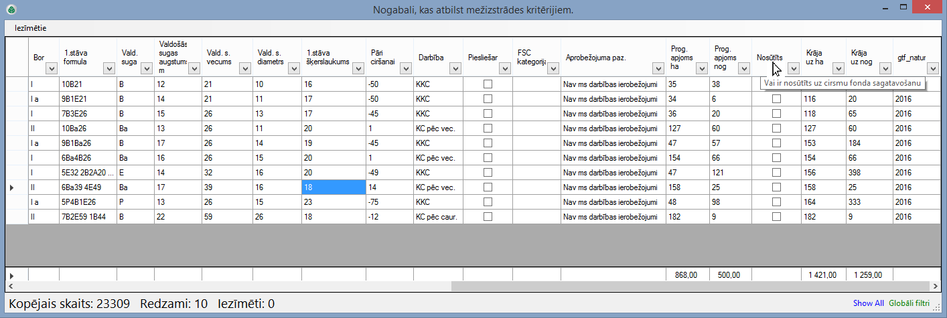Screen dimensions: 947x318
Task: Open the Vald. s. vecums filter dropdown
Action: [245, 68]
